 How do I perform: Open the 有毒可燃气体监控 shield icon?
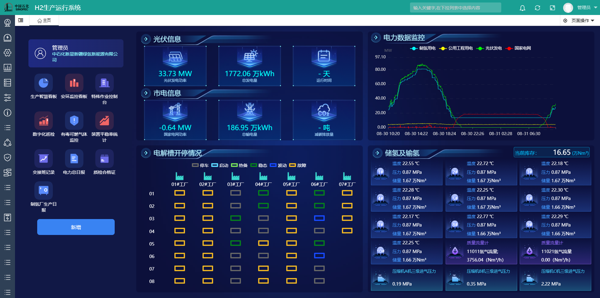click(74, 121)
